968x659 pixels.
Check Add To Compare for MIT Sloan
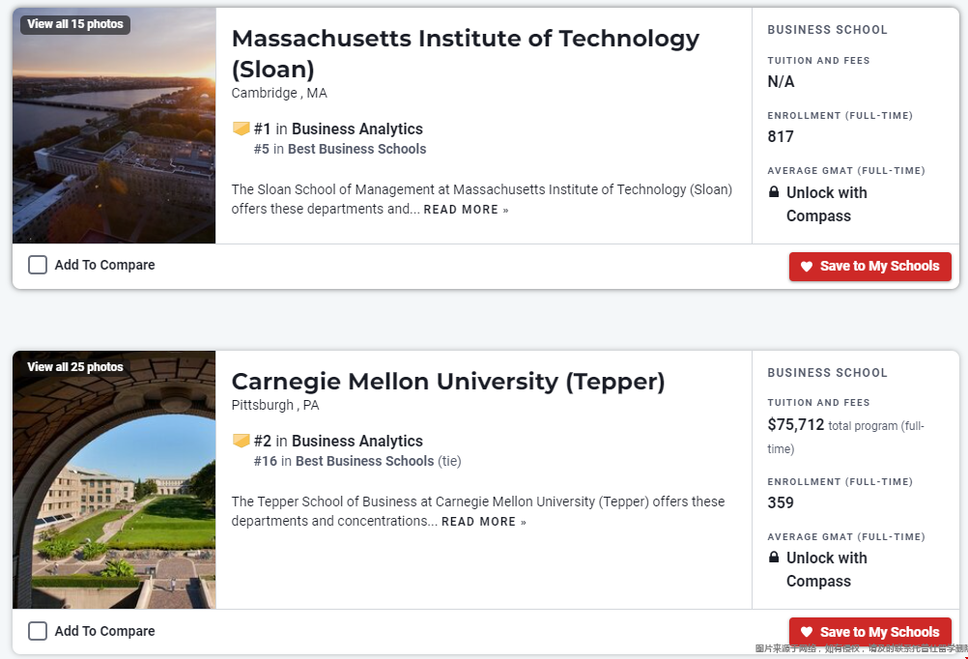pyautogui.click(x=38, y=265)
